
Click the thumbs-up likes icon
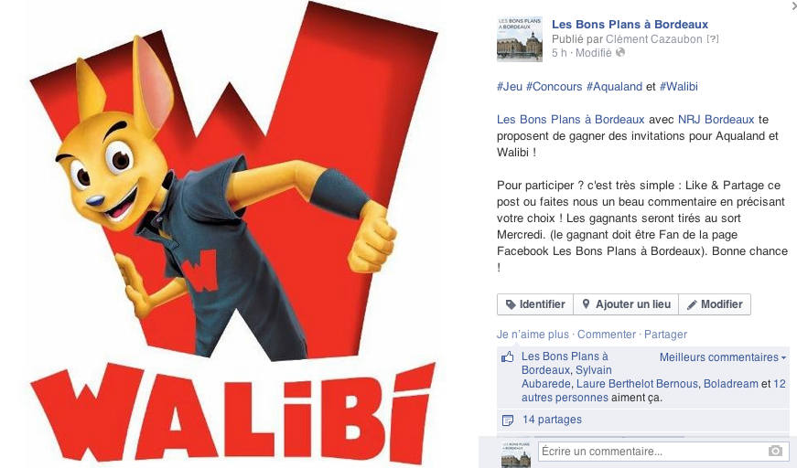(507, 356)
